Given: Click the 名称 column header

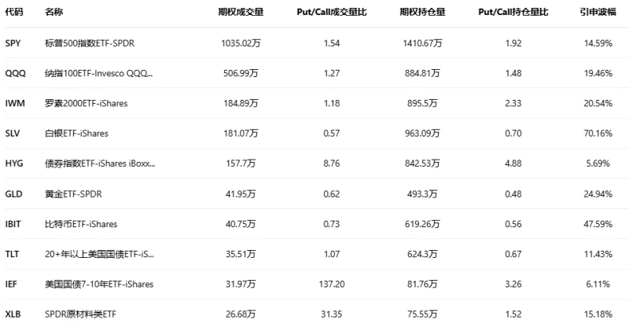Looking at the screenshot, I should coord(54,13).
